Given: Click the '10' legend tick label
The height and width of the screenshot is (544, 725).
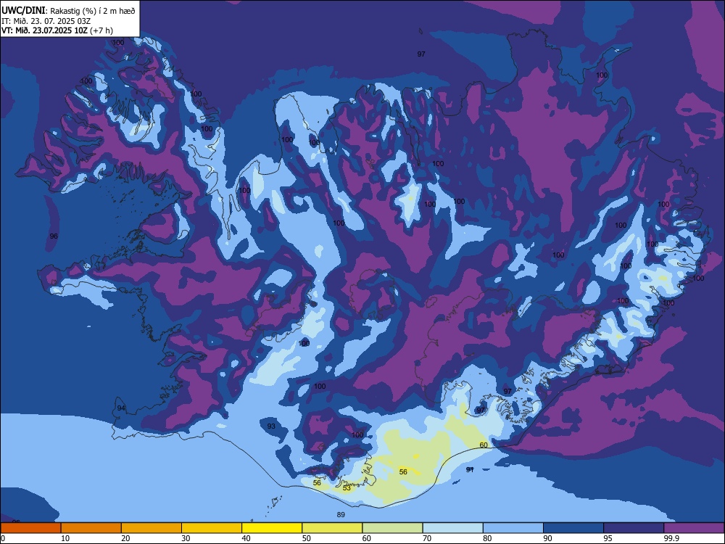Looking at the screenshot, I should (65, 538).
